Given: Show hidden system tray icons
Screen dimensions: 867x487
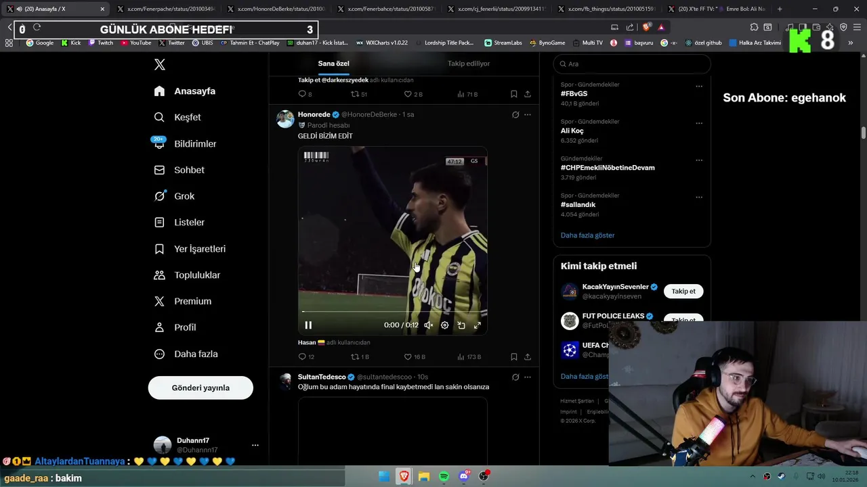Looking at the screenshot, I should 753,476.
